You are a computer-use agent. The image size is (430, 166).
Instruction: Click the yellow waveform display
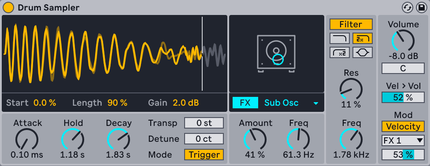point(103,53)
